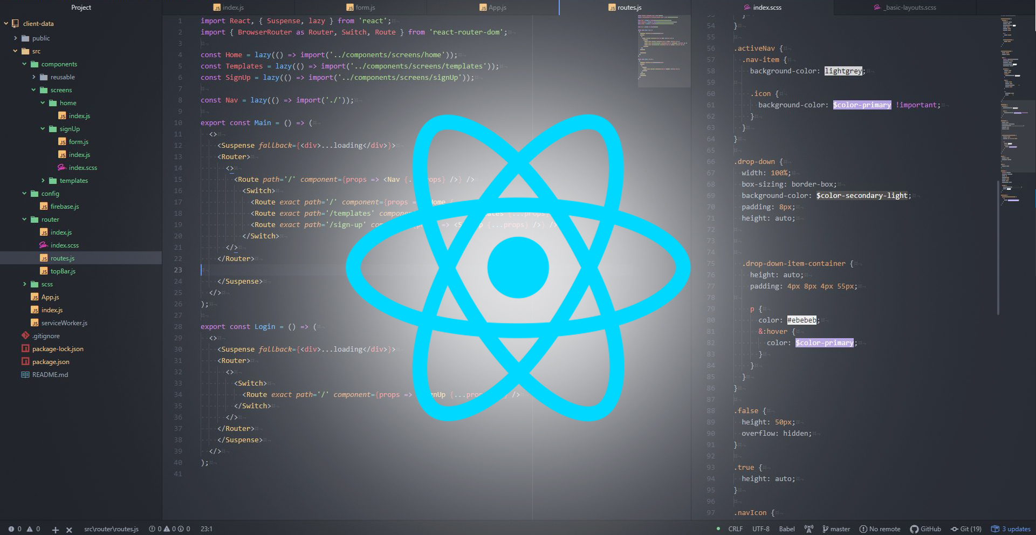Click the No remote status indicator
Image resolution: width=1036 pixels, height=535 pixels.
tap(880, 529)
